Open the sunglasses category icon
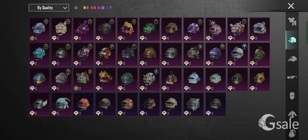This screenshot has width=308, height=140. tap(292, 77)
